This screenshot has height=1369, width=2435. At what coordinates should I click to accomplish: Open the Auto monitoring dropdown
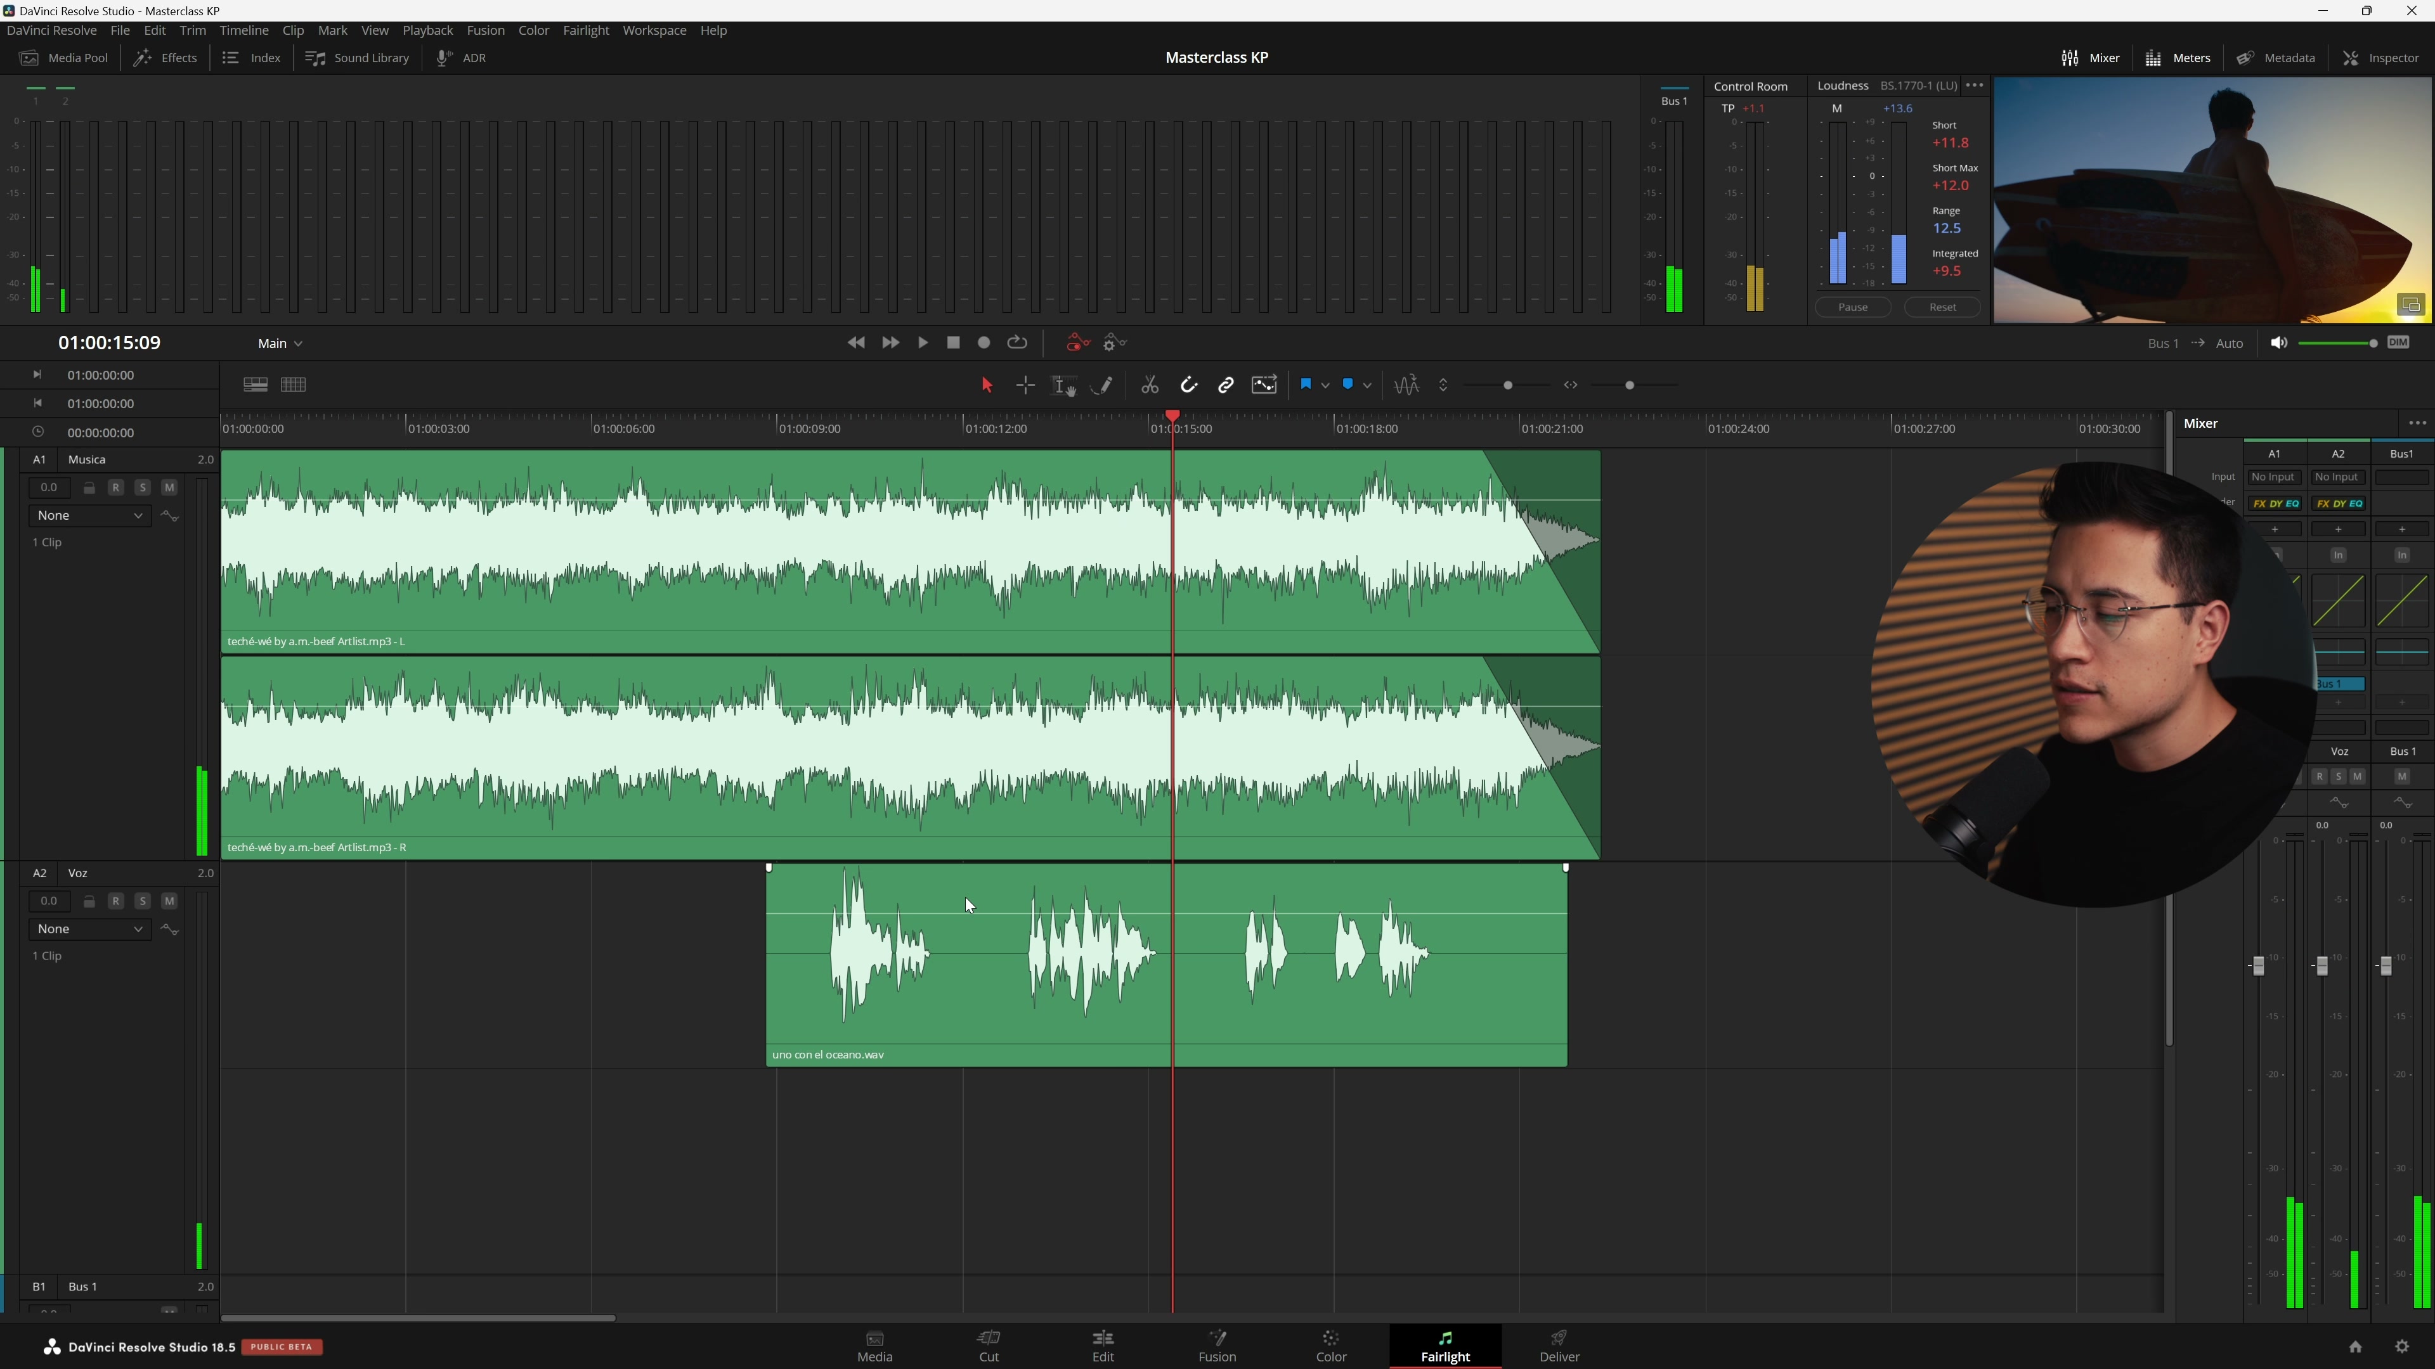coord(2229,344)
